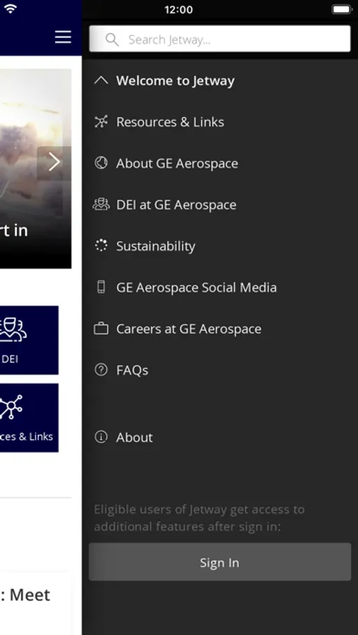The image size is (358, 635).
Task: Click the 'Eligible users of Jetway' notice text
Action: point(199,518)
